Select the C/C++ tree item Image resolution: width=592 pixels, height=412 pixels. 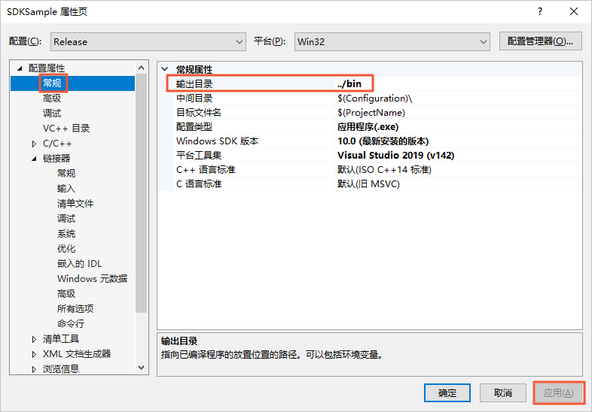tap(57, 144)
